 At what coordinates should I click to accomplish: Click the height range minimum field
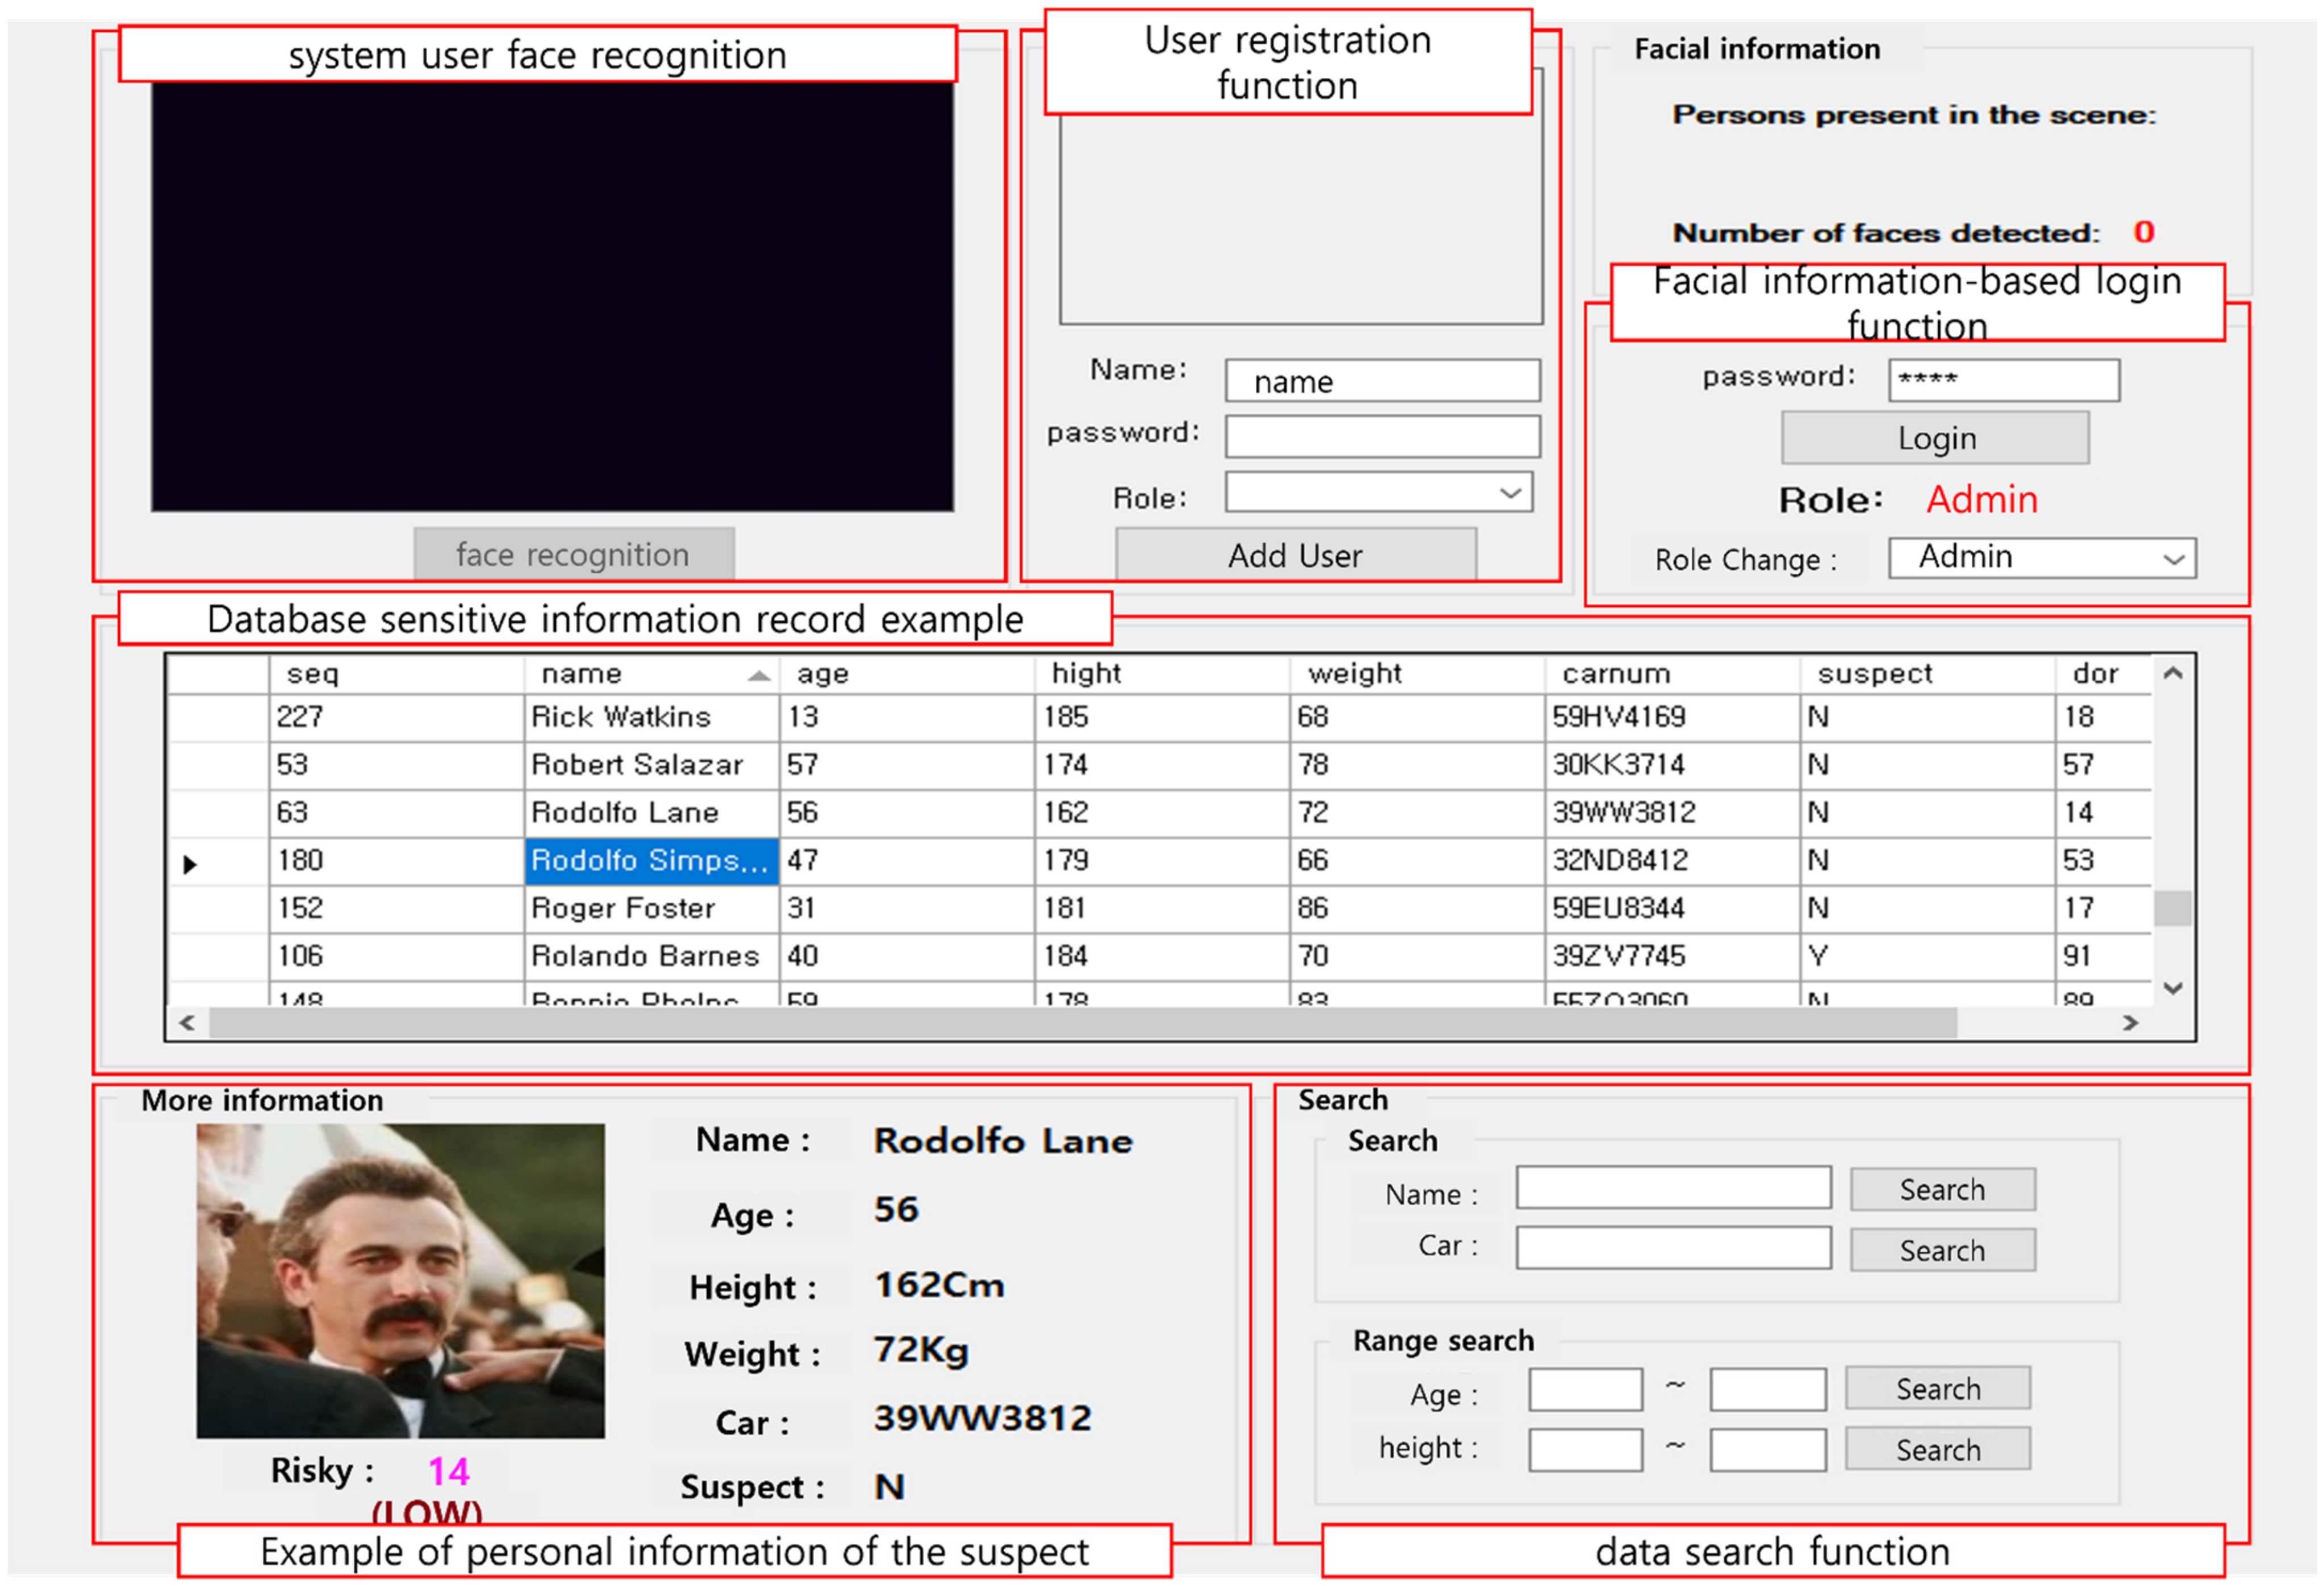pos(1585,1449)
